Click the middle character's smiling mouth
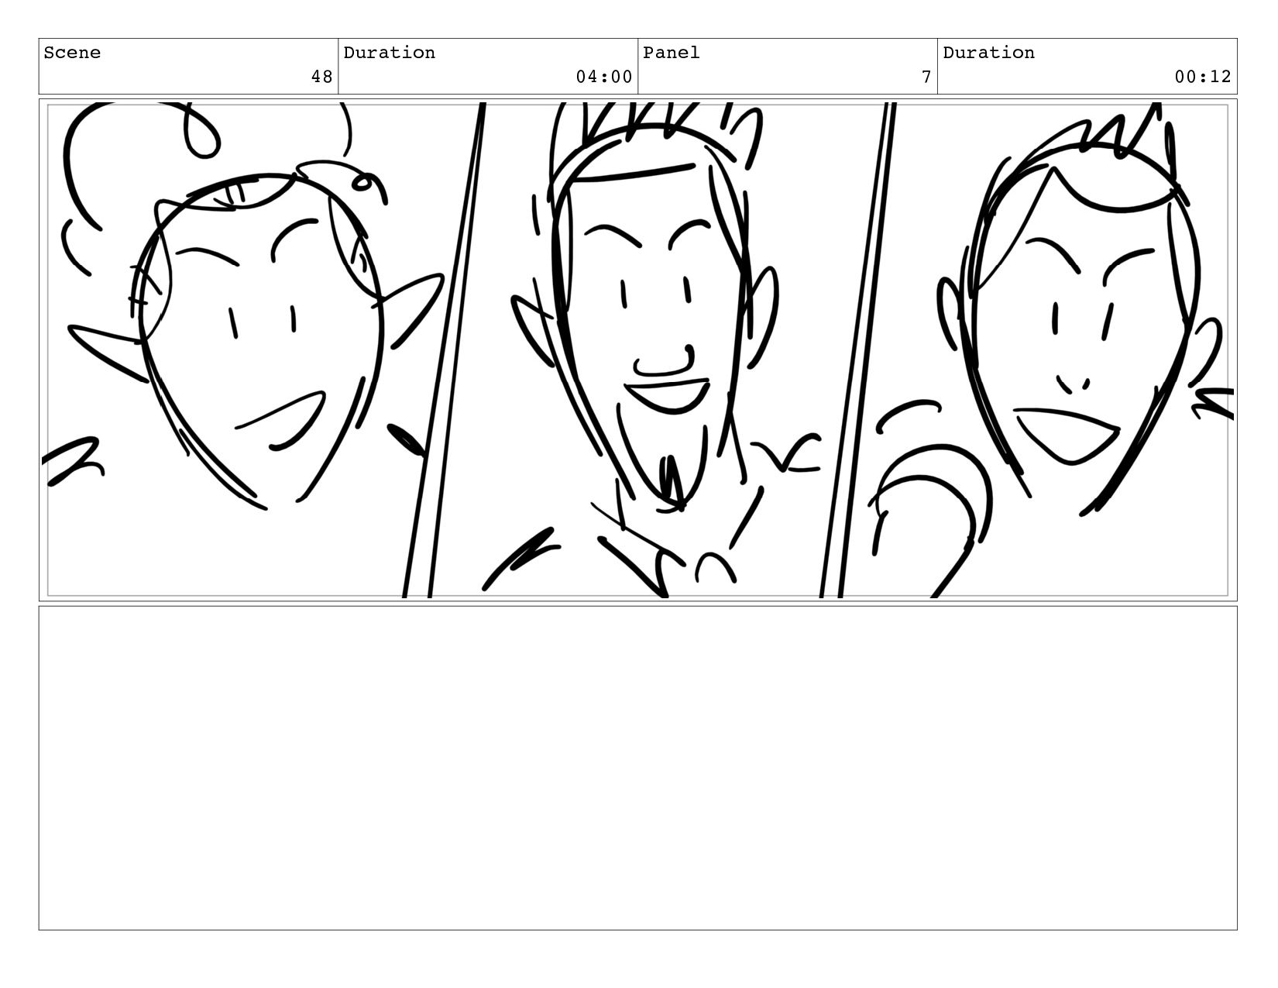The width and height of the screenshot is (1278, 988). tap(667, 395)
